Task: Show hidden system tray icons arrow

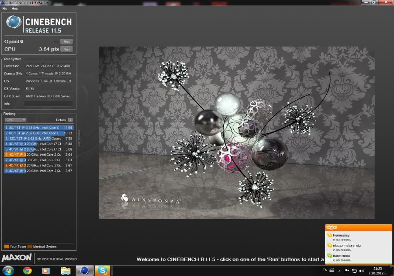Action: (339, 271)
